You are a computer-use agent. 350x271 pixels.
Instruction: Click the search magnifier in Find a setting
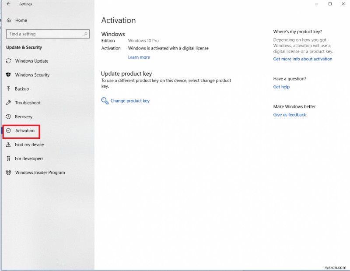[x=86, y=34]
